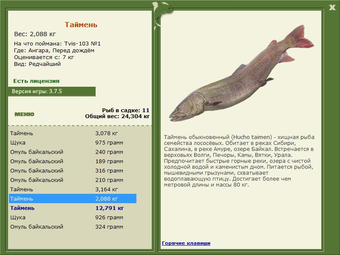The width and height of the screenshot is (340, 255).
Task: Select the Омуль байкальский 189 грамм row
Action: pyautogui.click(x=73, y=161)
